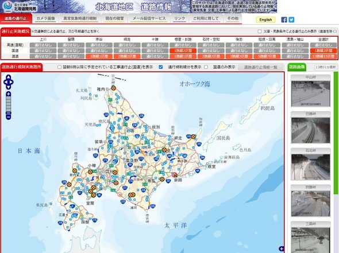Click the map zoom level slider
The width and height of the screenshot is (339, 253).
9,104
